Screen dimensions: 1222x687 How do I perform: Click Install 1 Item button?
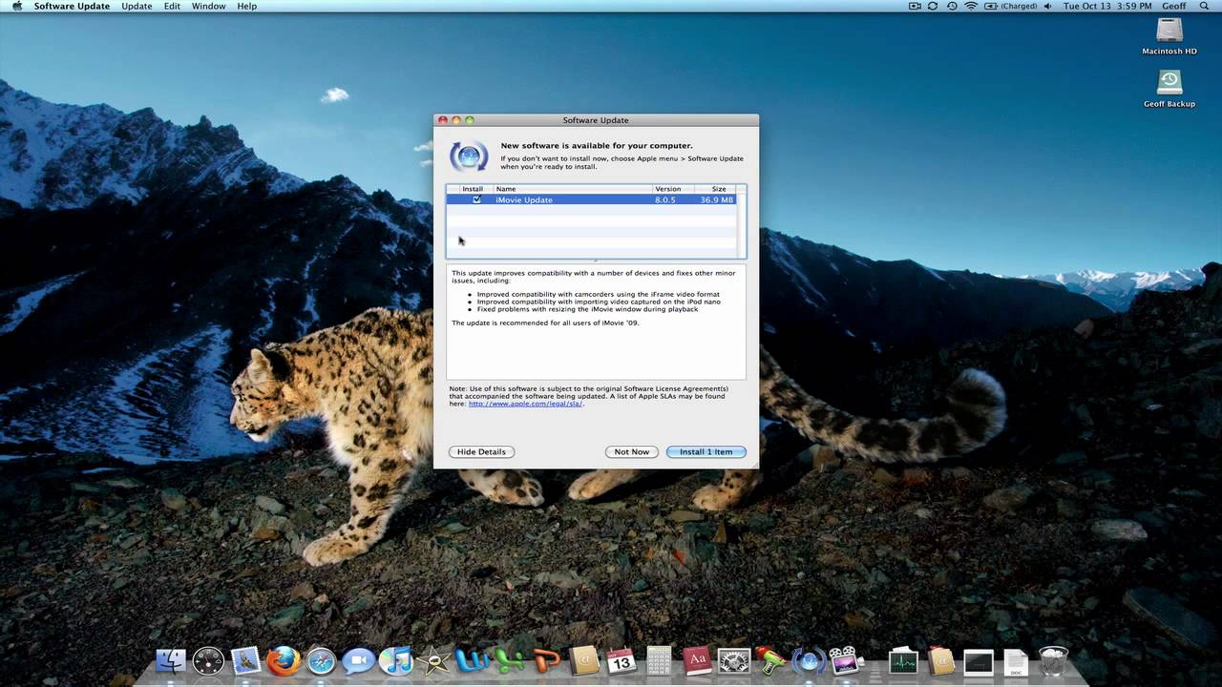706,451
